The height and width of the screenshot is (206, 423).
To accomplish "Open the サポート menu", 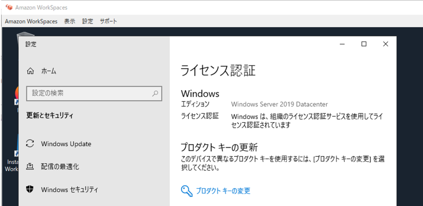I will pyautogui.click(x=108, y=21).
